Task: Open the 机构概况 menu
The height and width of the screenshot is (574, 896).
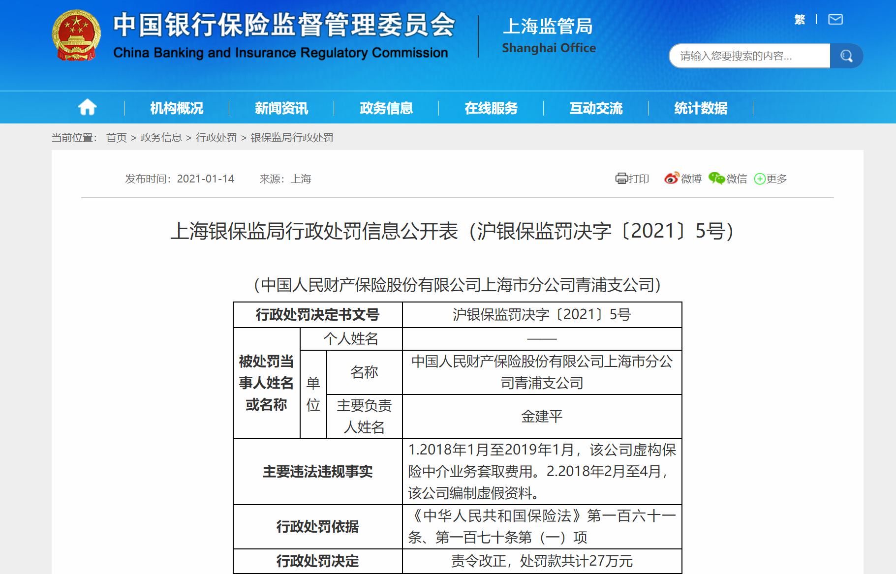Action: click(x=177, y=108)
